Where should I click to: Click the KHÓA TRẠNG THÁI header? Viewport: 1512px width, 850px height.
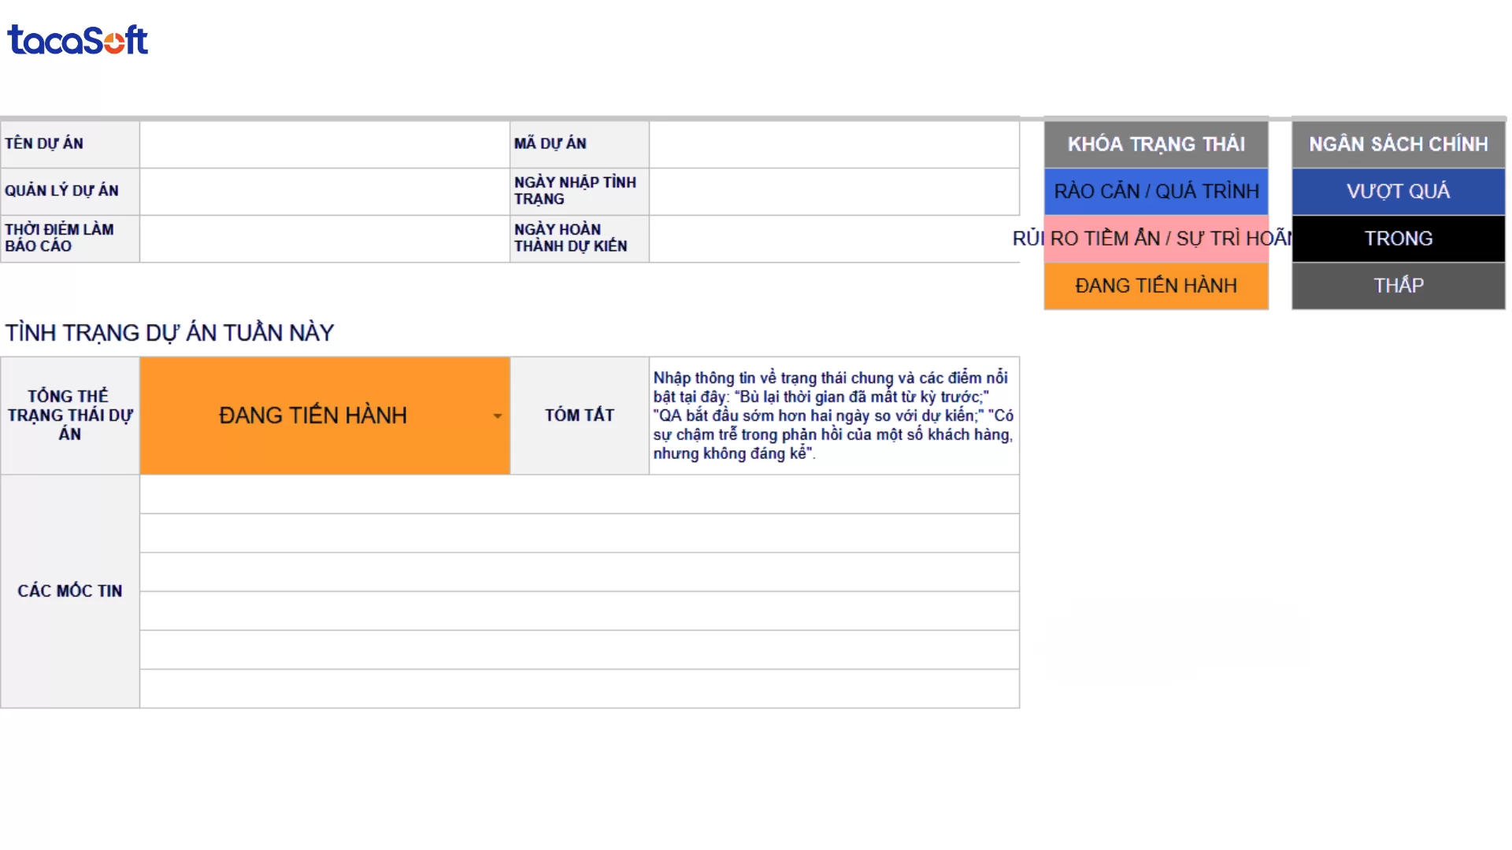tap(1156, 144)
